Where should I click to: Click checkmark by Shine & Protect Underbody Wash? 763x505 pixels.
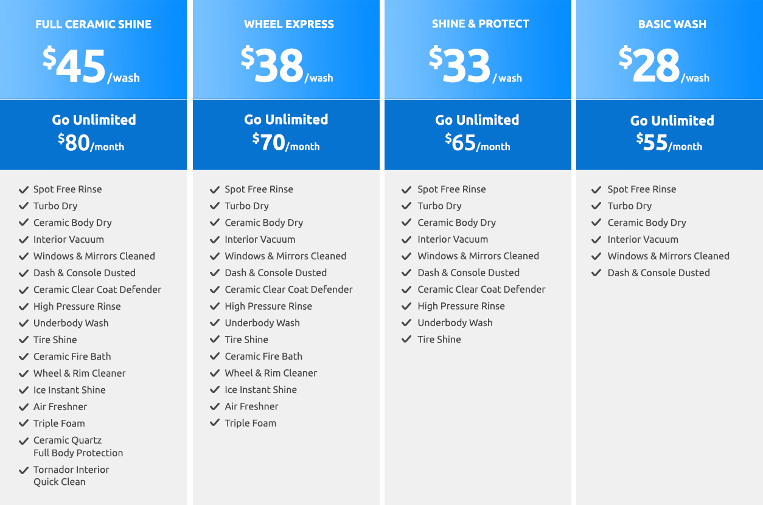tap(407, 323)
